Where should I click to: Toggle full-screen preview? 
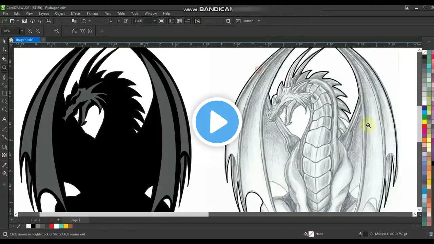tap(162, 21)
